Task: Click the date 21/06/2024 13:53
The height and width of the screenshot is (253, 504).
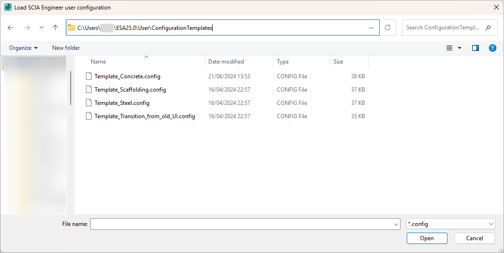Action: click(229, 76)
